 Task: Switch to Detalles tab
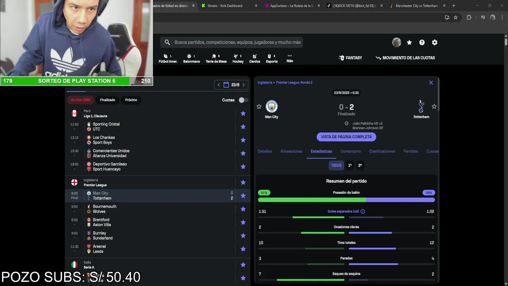[x=265, y=151]
